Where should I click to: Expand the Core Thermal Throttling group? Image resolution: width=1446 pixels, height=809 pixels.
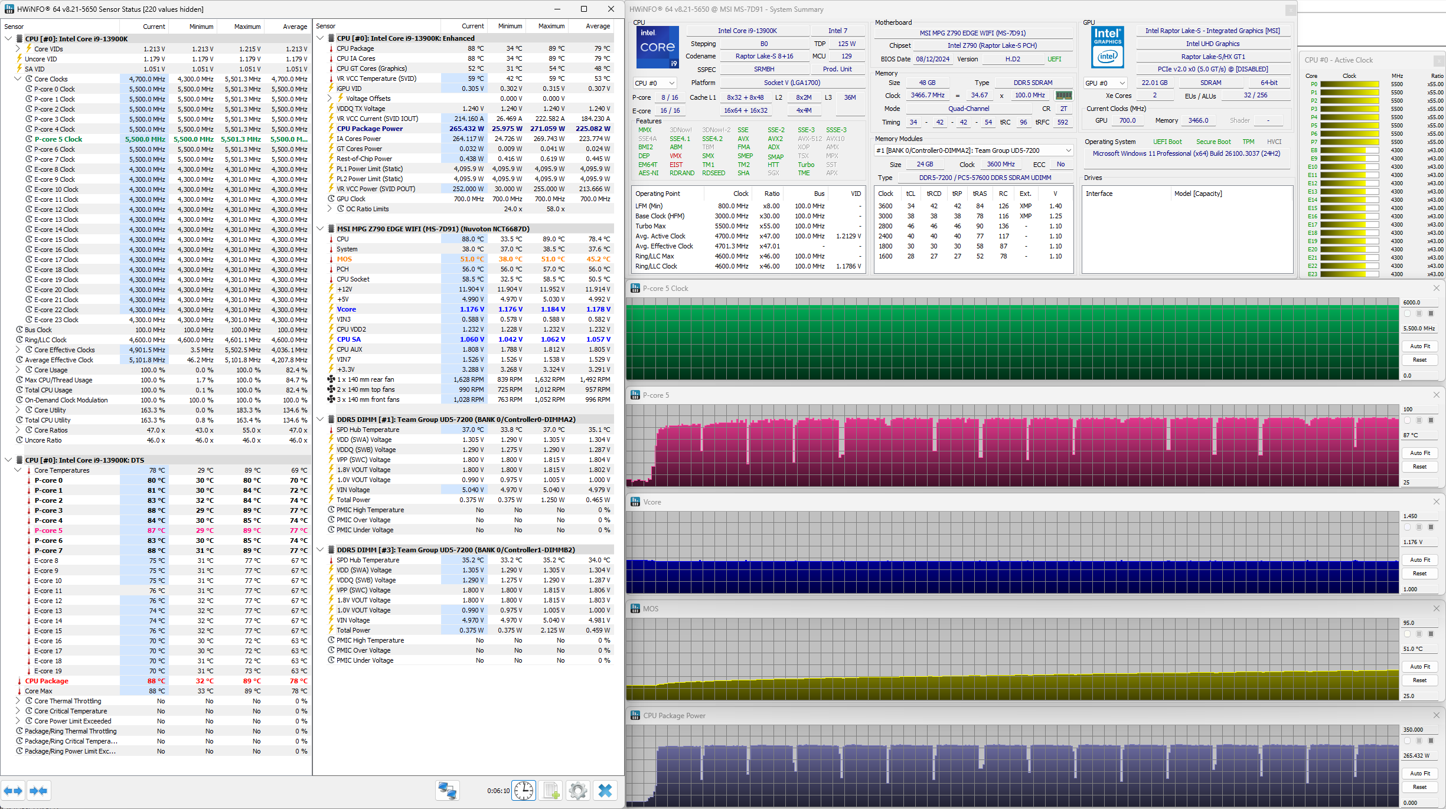click(x=18, y=701)
